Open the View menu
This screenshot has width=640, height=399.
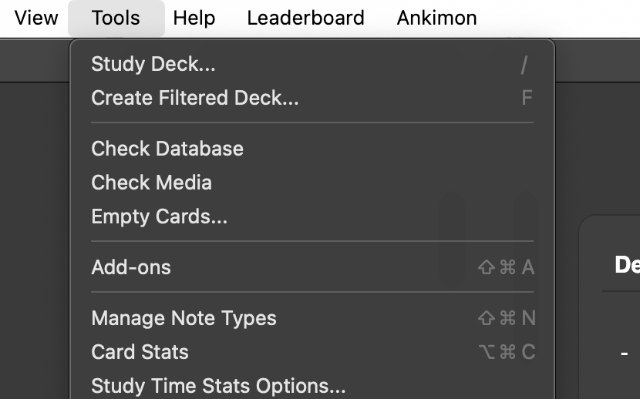36,18
